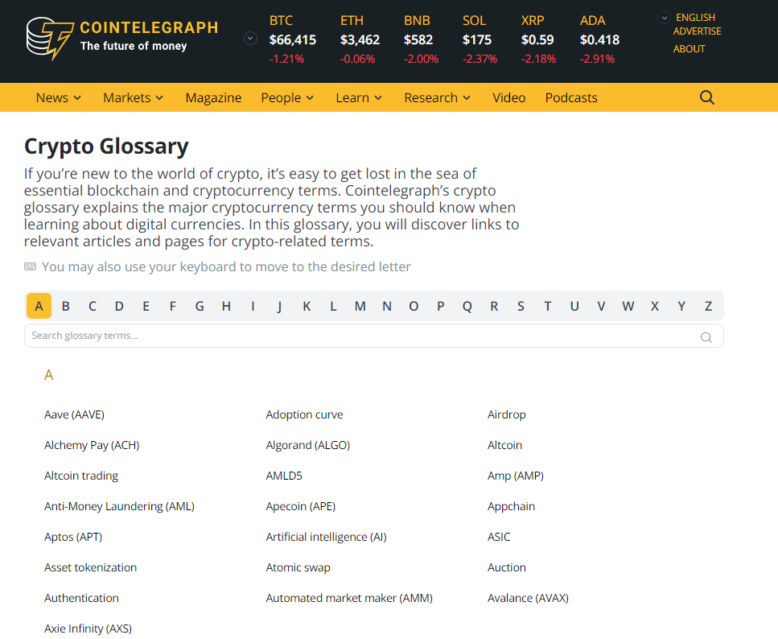This screenshot has width=778, height=639.
Task: Open the Podcasts section
Action: click(571, 98)
